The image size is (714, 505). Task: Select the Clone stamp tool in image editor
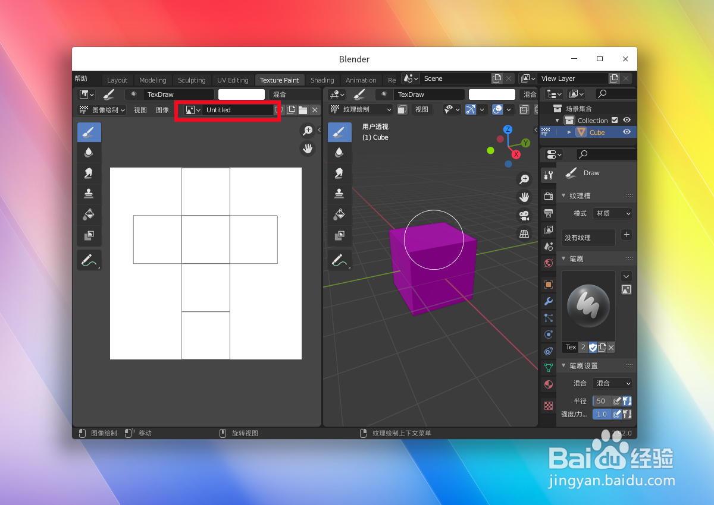click(x=89, y=193)
